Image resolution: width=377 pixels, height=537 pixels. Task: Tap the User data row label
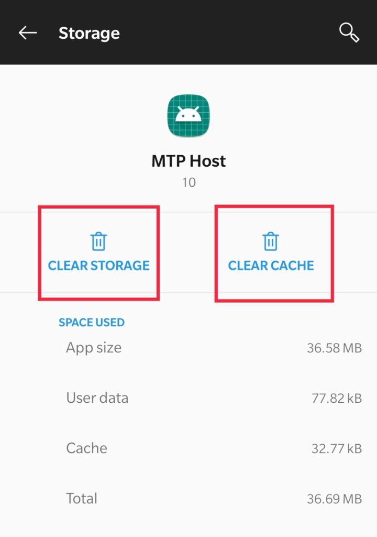pyautogui.click(x=97, y=398)
